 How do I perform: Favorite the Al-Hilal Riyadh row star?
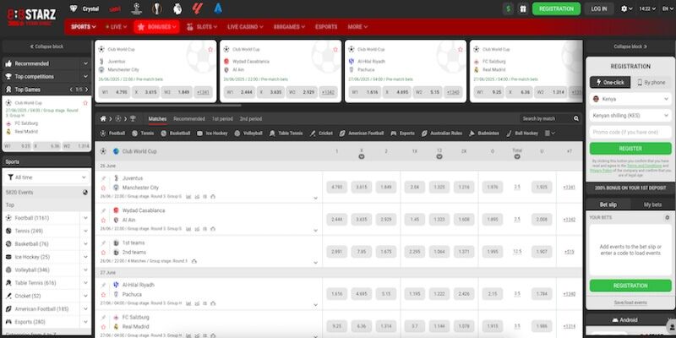(x=103, y=295)
